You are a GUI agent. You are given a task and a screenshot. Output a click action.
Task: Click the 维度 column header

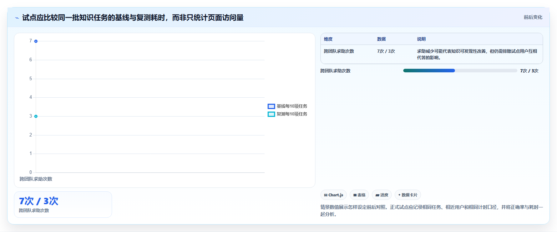(x=328, y=39)
